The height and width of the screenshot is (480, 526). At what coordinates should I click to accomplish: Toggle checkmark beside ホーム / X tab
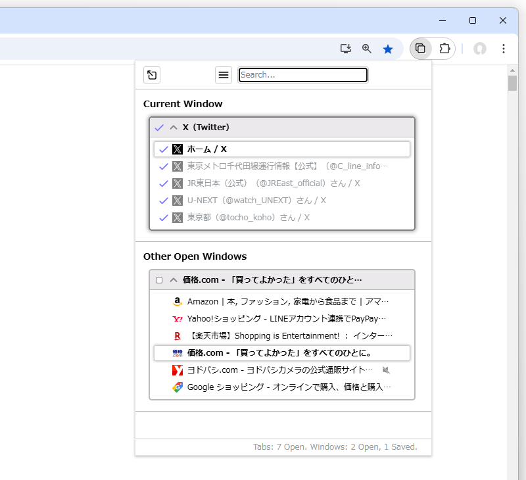[164, 149]
